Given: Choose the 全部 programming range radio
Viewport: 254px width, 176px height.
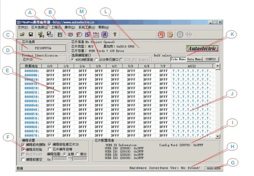Looking at the screenshot, I should pos(65,154).
